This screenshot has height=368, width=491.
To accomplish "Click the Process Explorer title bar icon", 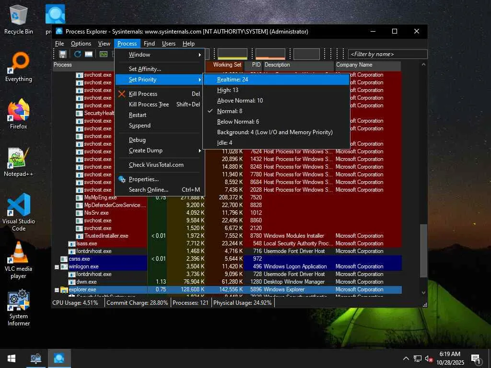I will pos(59,31).
